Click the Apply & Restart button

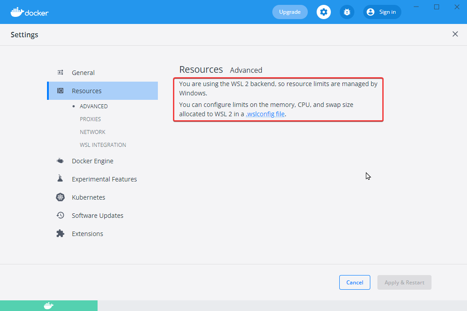[x=404, y=283]
